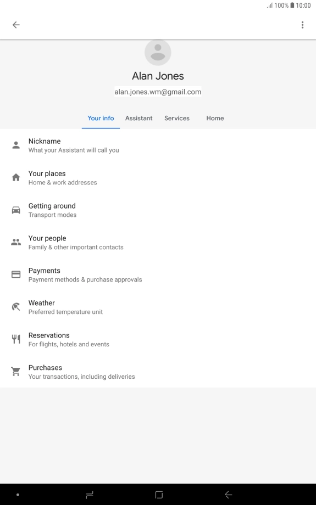Tap the car icon for Getting around
This screenshot has height=505, width=316.
click(x=16, y=210)
